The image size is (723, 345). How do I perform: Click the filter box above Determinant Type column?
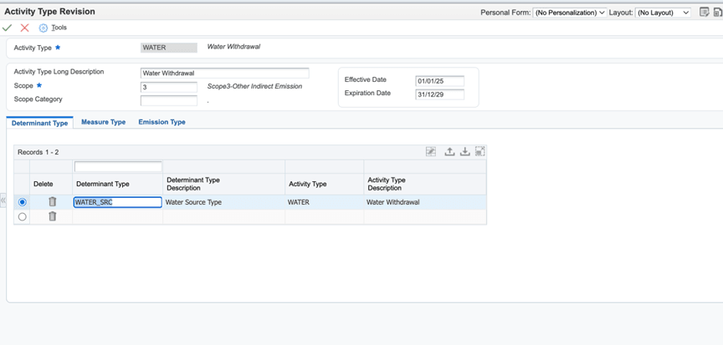pos(118,166)
